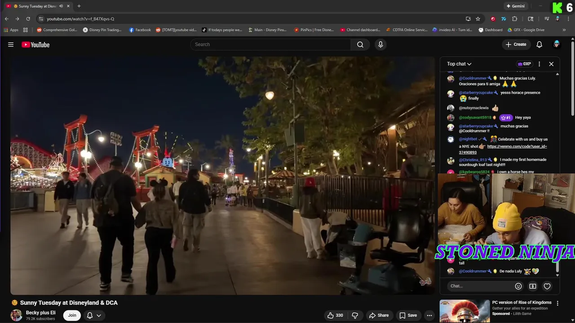Like the video with thumbs up
The image size is (575, 323).
pos(336,315)
